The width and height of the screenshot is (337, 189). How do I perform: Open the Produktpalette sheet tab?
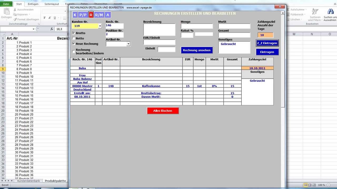coord(55,181)
